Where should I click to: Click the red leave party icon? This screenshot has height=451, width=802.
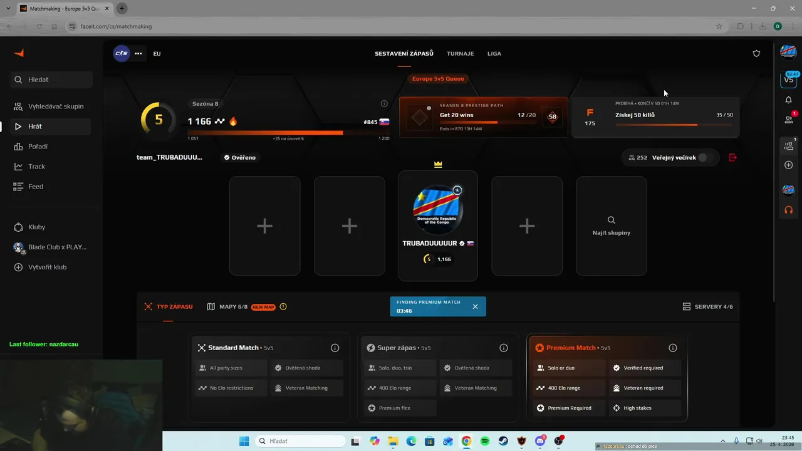pyautogui.click(x=733, y=157)
